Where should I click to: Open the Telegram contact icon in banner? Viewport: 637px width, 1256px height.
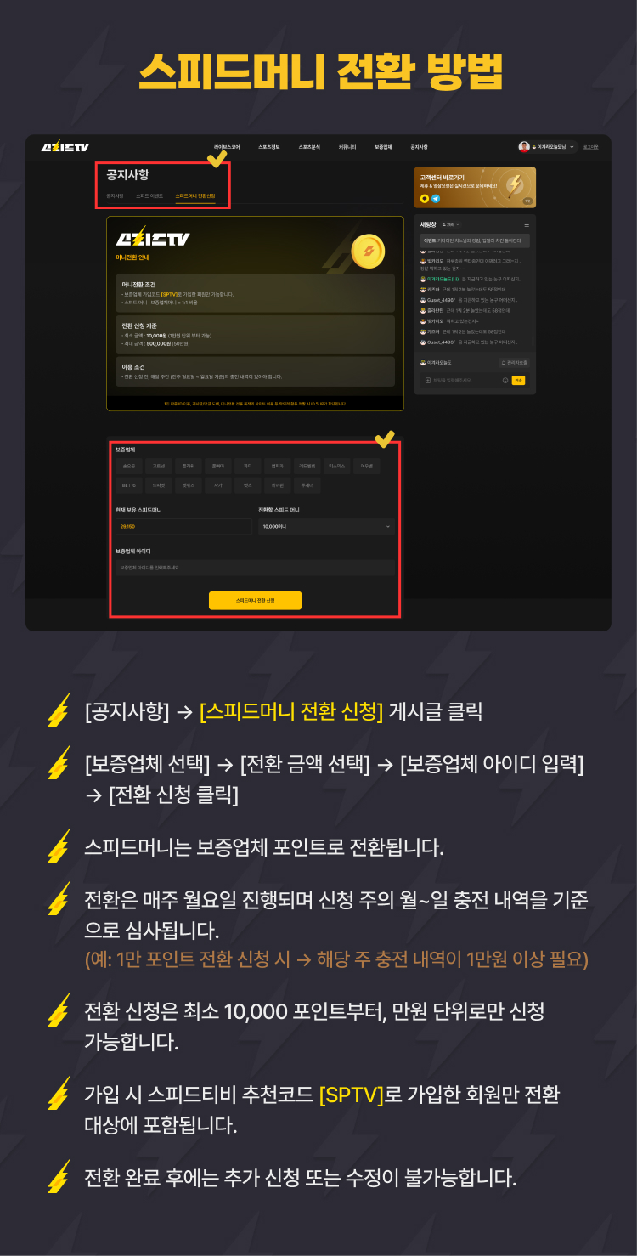pos(436,199)
